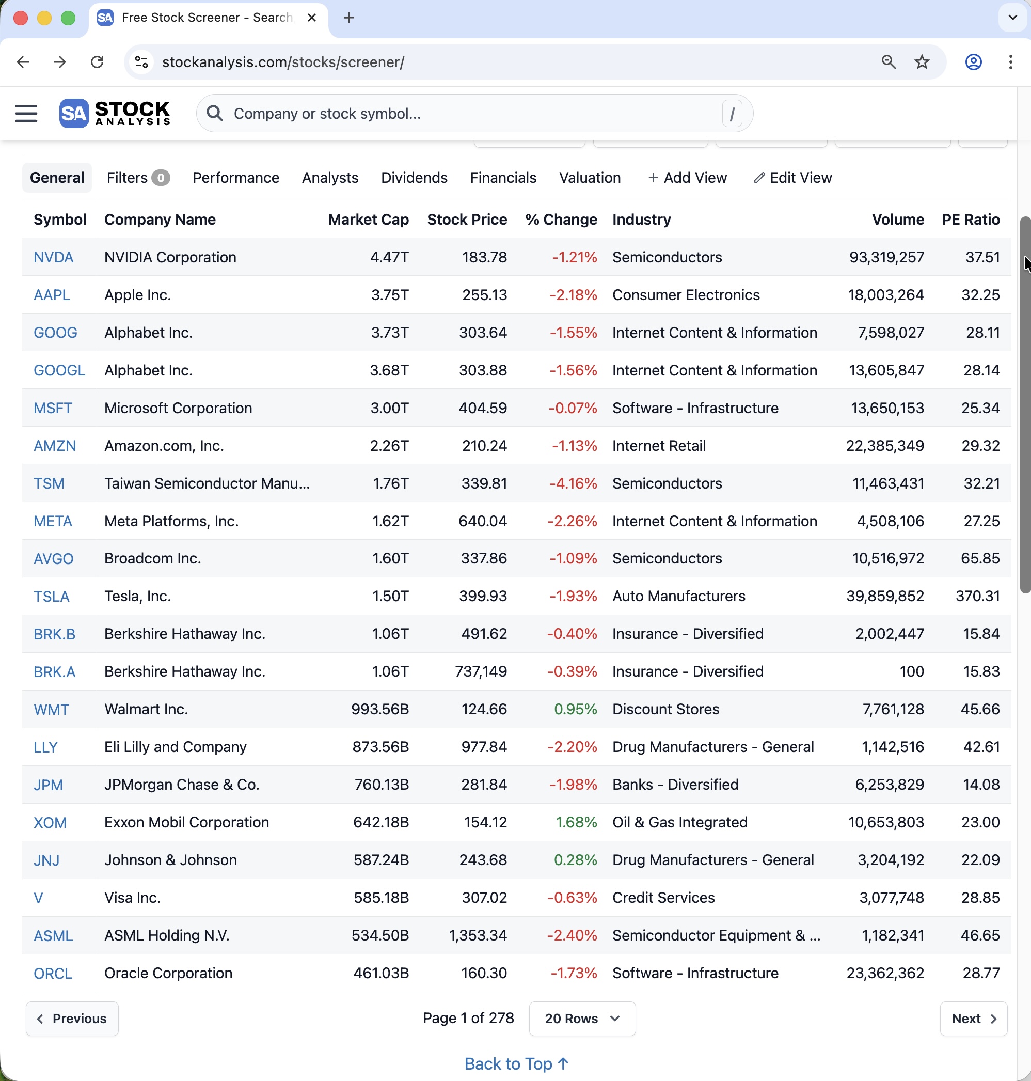Switch to the Performance tab
Image resolution: width=1031 pixels, height=1081 pixels.
(x=235, y=178)
